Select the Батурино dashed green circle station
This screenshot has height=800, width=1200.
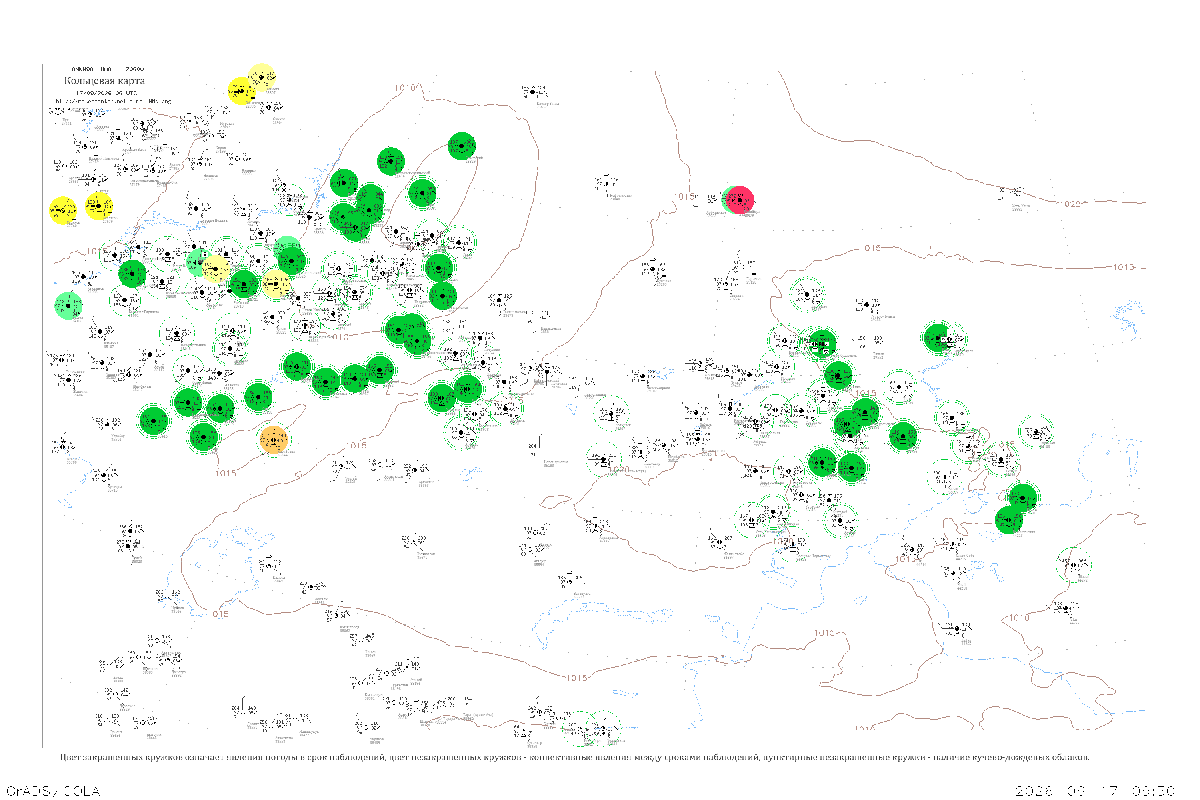807,294
